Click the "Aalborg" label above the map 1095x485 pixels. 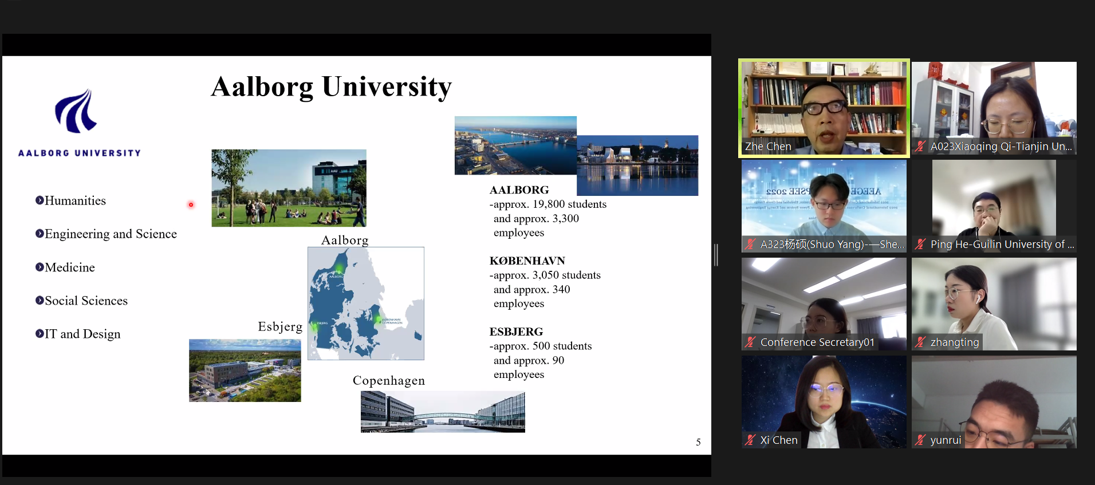(345, 240)
